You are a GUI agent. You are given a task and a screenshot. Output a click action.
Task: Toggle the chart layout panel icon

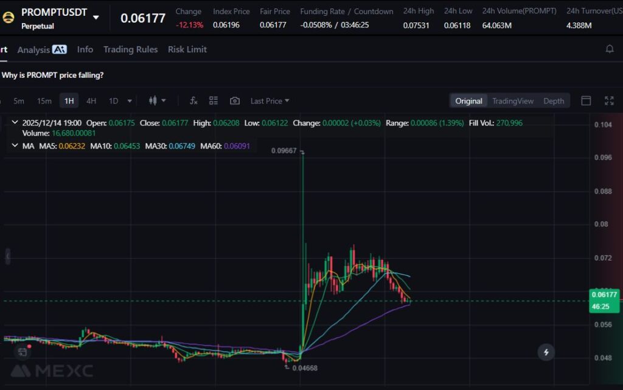586,101
